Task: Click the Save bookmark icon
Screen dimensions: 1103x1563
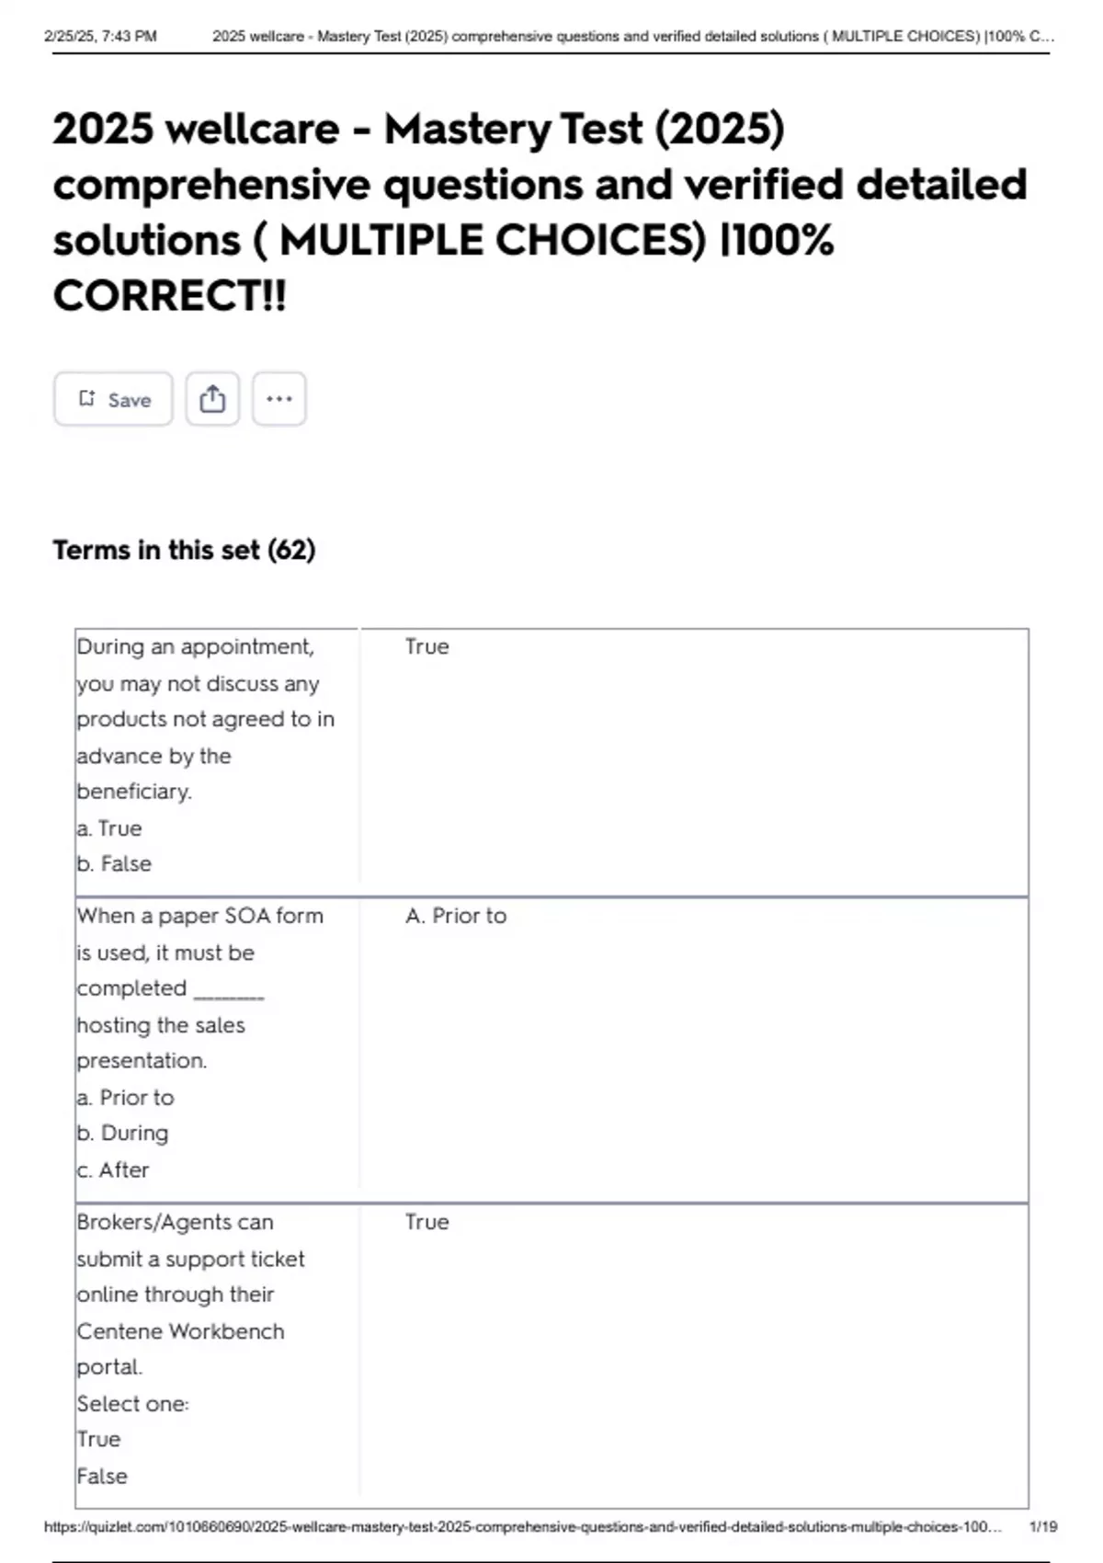Action: tap(87, 399)
